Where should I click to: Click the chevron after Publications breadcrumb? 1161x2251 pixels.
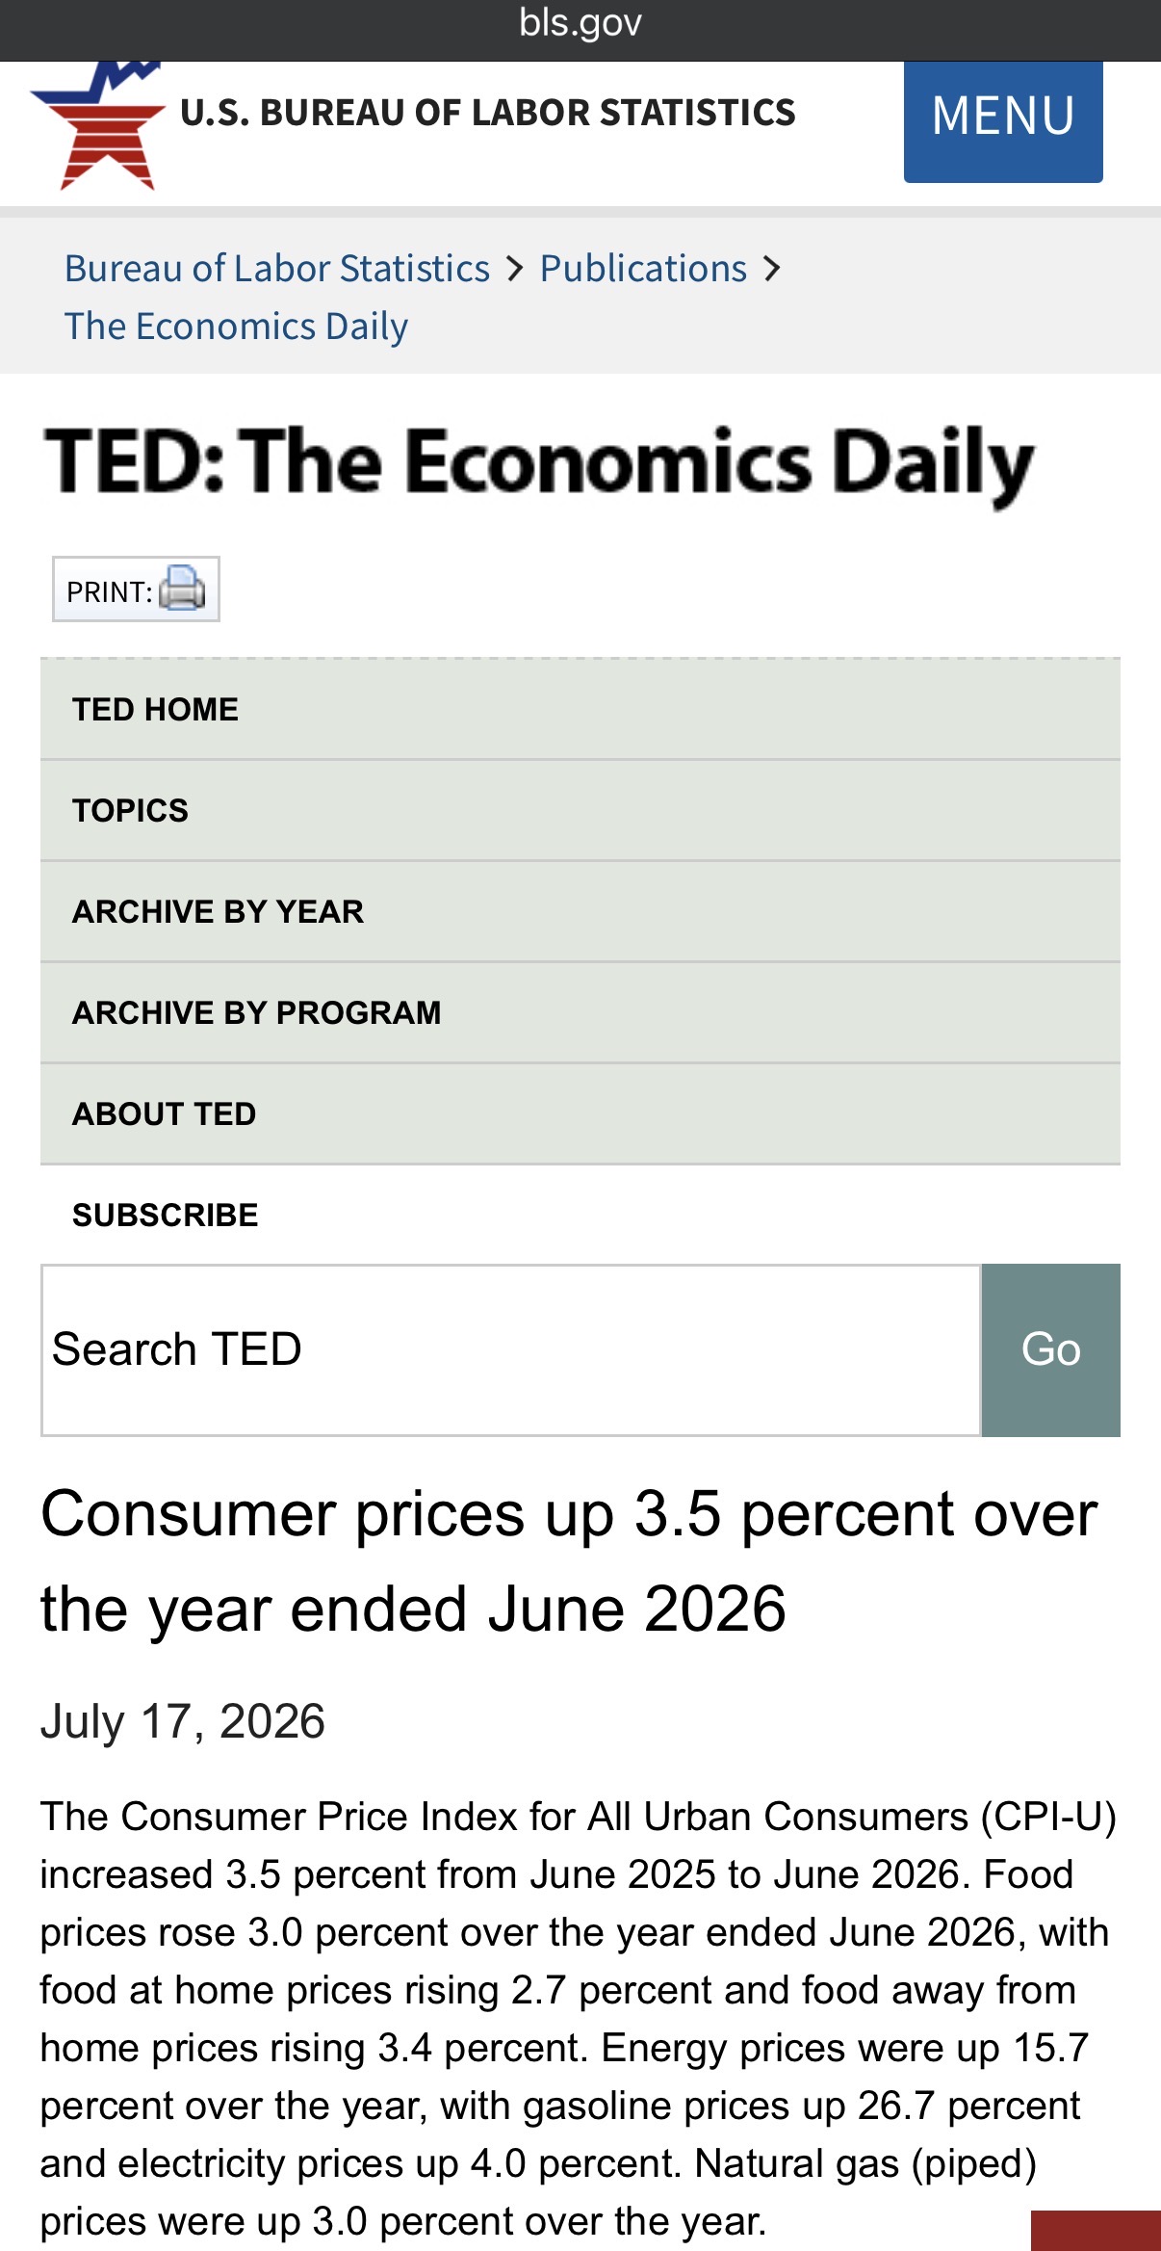pos(772,269)
